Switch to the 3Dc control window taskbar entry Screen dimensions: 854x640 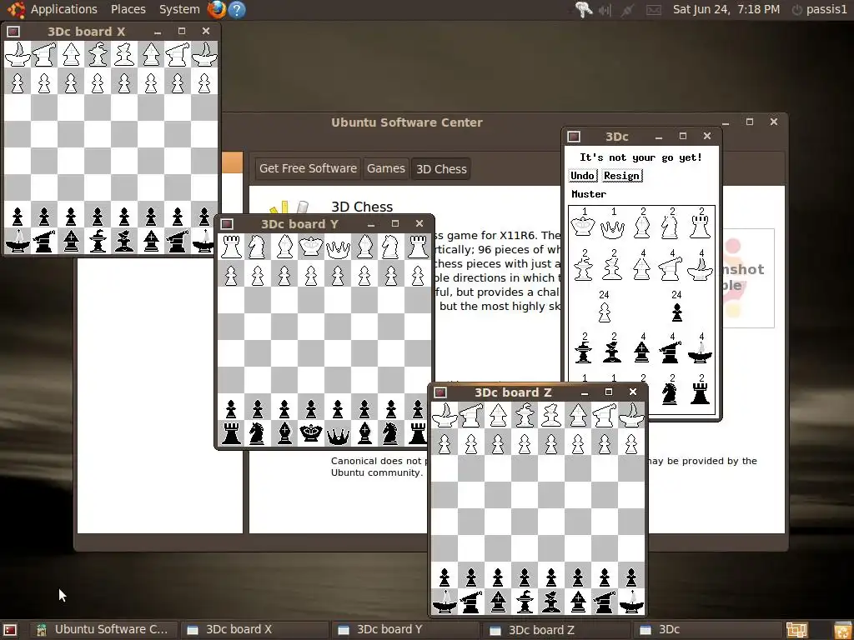[x=708, y=630]
